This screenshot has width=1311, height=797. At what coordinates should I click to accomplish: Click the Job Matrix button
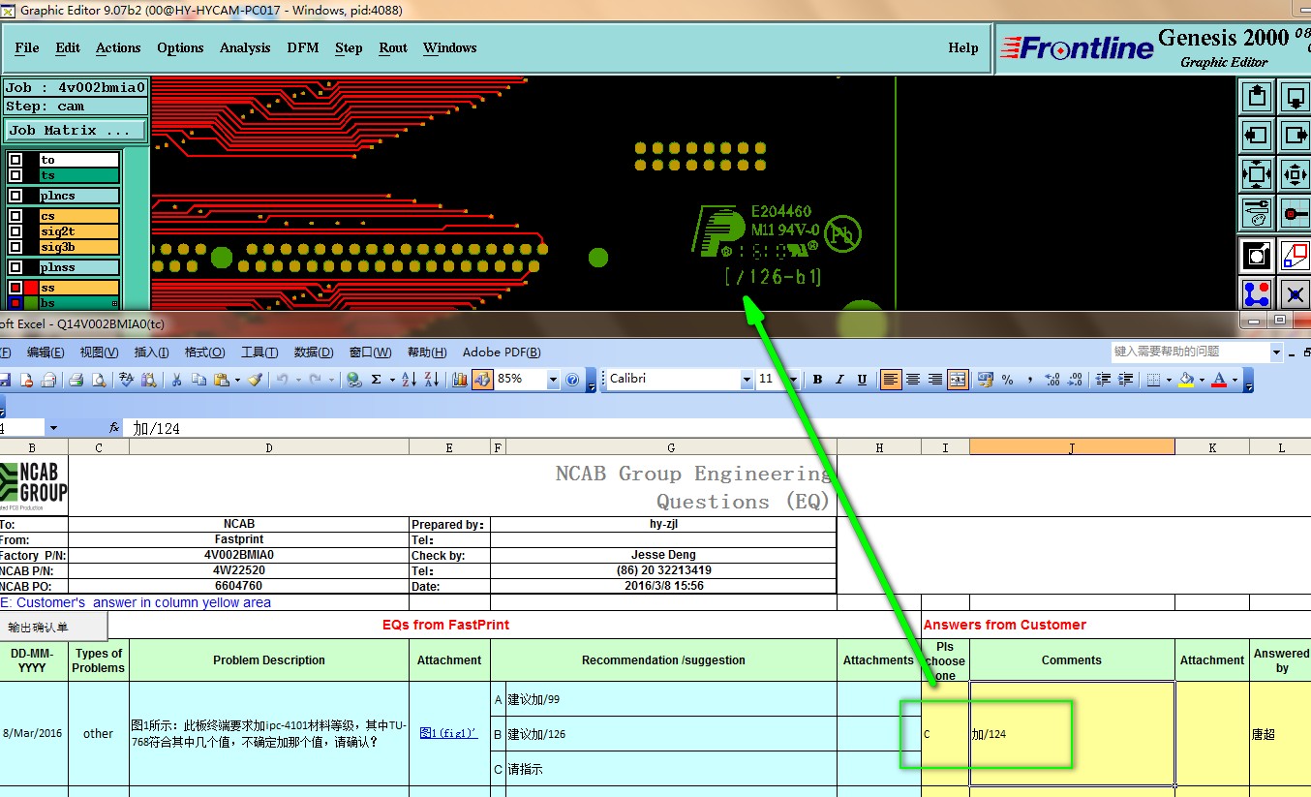tap(76, 130)
